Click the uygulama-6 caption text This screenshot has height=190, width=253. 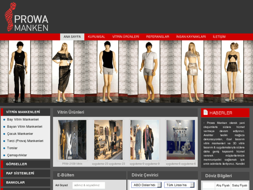(181, 164)
